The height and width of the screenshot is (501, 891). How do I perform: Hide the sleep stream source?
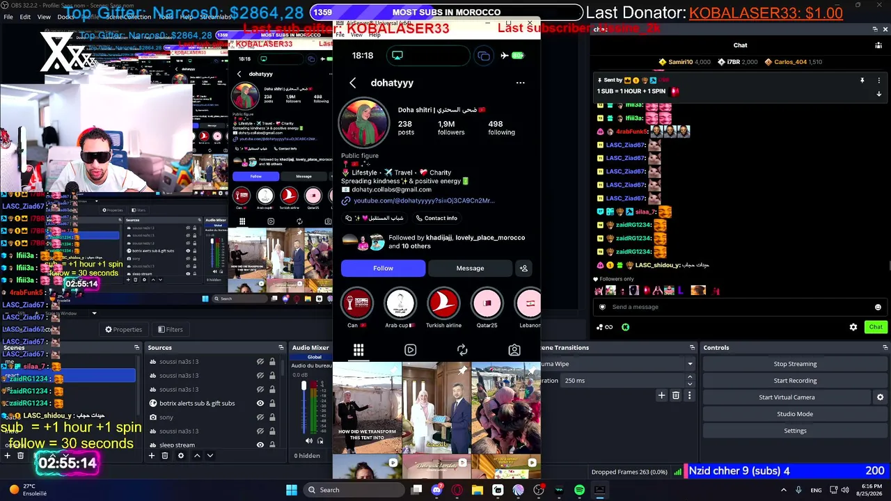(260, 445)
